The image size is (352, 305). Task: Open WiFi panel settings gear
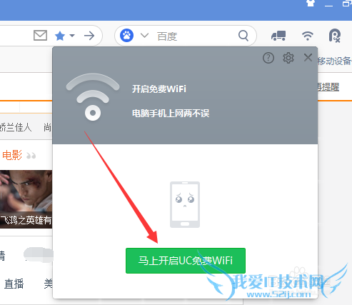[288, 58]
